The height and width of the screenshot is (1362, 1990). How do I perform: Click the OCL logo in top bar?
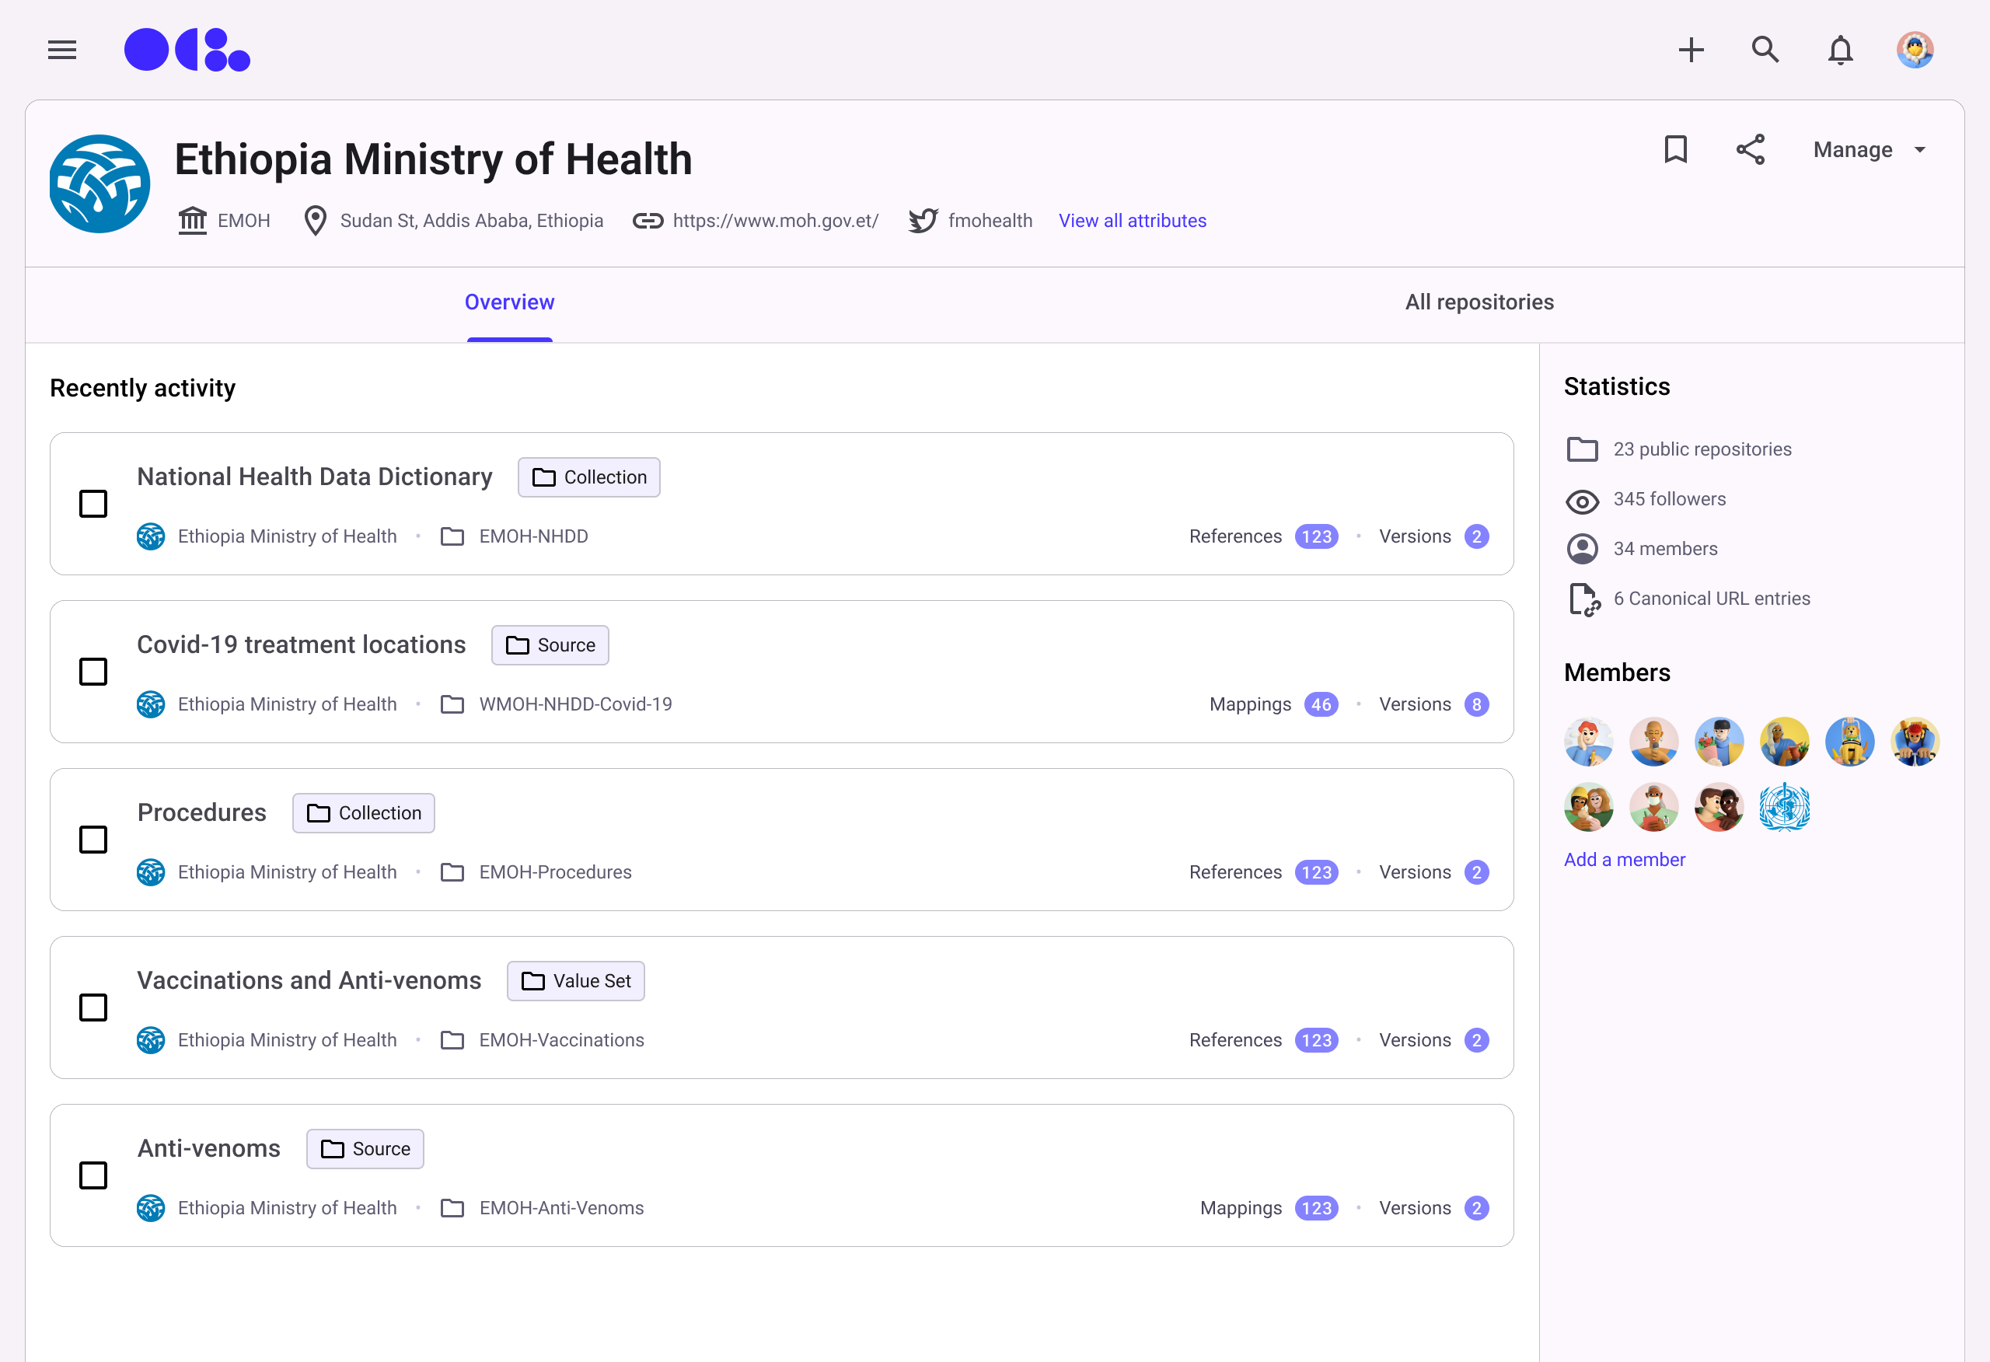pyautogui.click(x=187, y=50)
